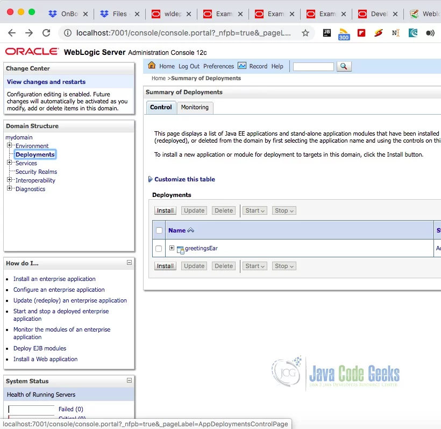The height and width of the screenshot is (429, 441).
Task: Open the top Stop dropdown button
Action: (x=284, y=210)
